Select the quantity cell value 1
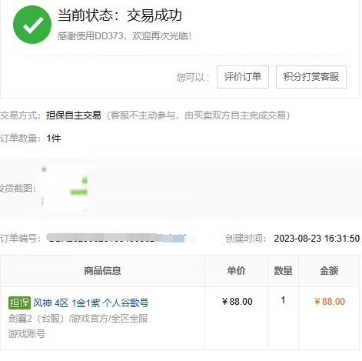The height and width of the screenshot is (361, 362). click(283, 300)
